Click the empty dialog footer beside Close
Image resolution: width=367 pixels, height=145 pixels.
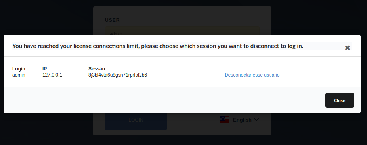point(164,100)
